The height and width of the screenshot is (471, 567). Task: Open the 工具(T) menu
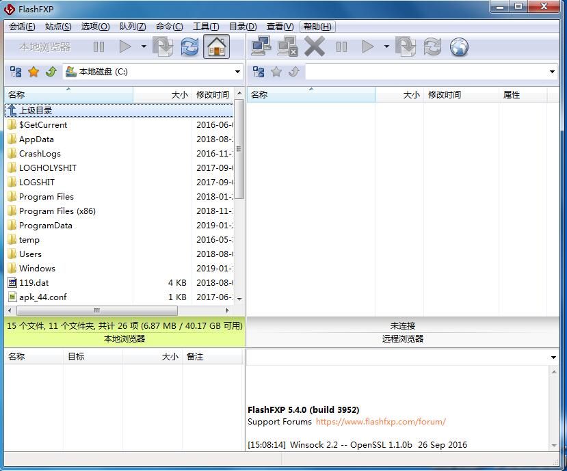click(x=206, y=27)
